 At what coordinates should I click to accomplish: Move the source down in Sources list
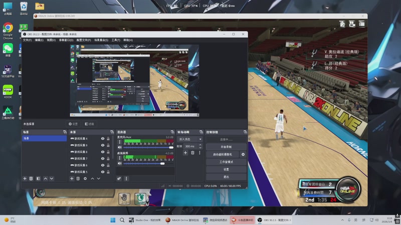98,178
